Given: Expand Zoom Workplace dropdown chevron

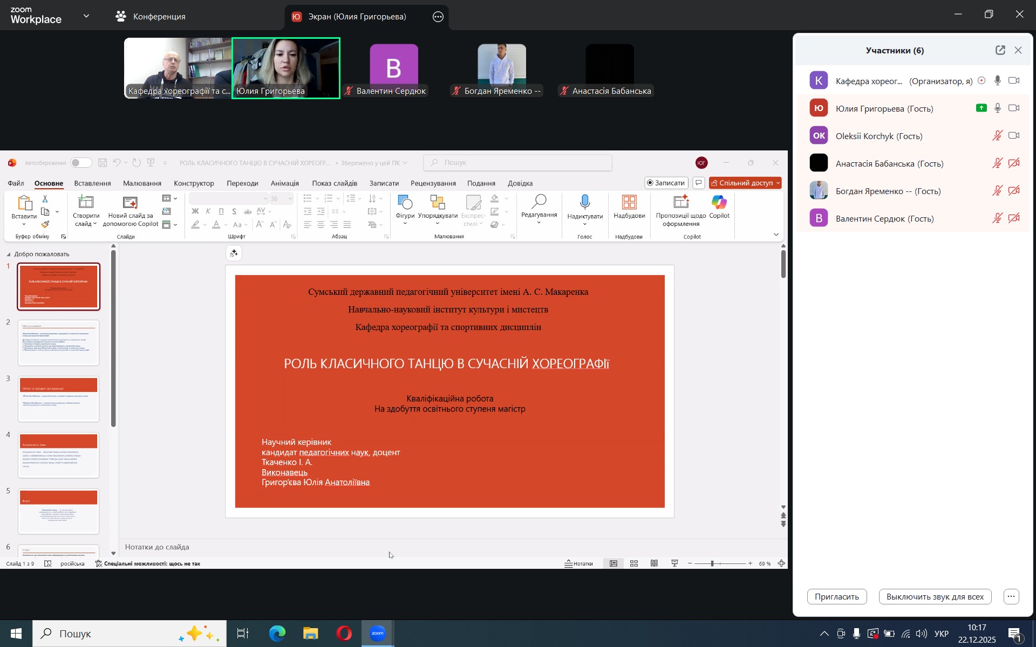Looking at the screenshot, I should coord(86,16).
